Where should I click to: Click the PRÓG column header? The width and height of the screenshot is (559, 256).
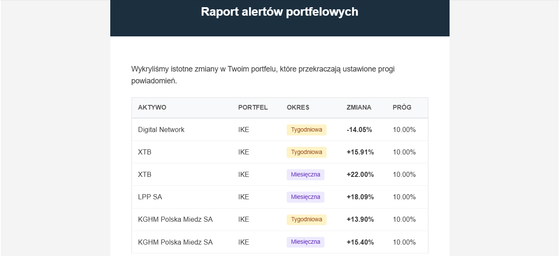click(402, 107)
